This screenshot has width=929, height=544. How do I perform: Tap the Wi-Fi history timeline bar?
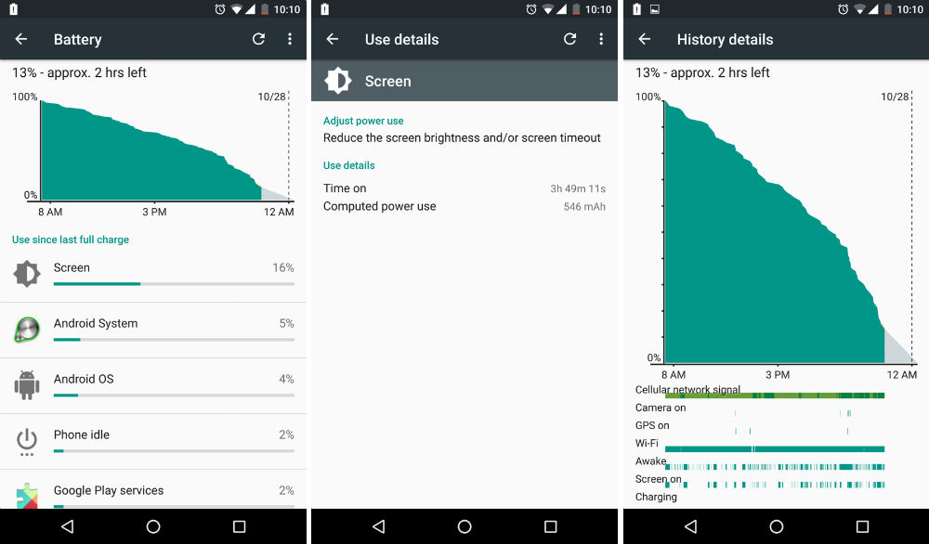pyautogui.click(x=775, y=448)
